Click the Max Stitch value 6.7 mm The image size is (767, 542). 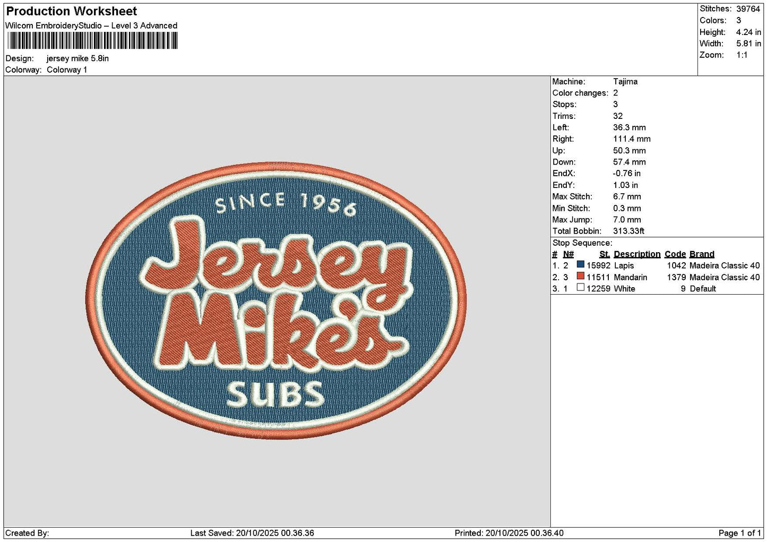pyautogui.click(x=627, y=196)
